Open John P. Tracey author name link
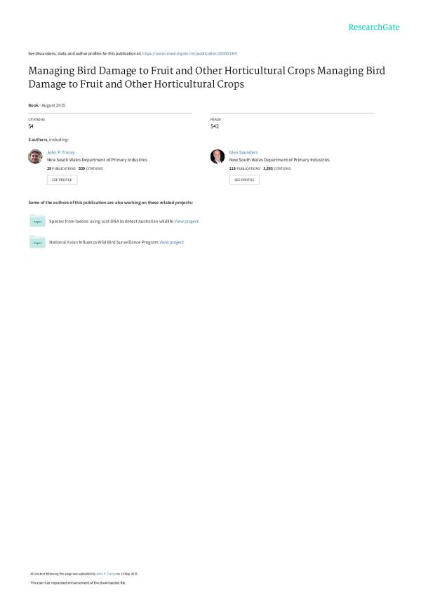 click(x=61, y=152)
